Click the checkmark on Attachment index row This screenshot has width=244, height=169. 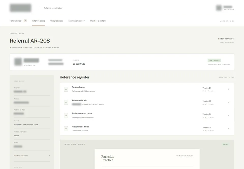click(x=228, y=128)
